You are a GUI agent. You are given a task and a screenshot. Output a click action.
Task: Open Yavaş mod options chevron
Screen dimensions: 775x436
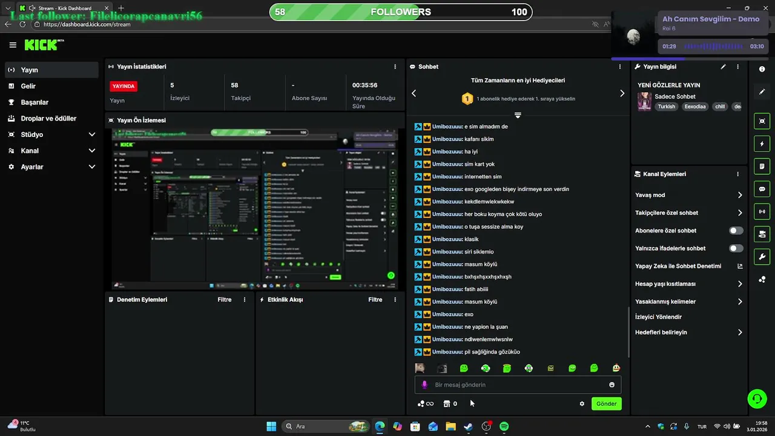pos(740,195)
